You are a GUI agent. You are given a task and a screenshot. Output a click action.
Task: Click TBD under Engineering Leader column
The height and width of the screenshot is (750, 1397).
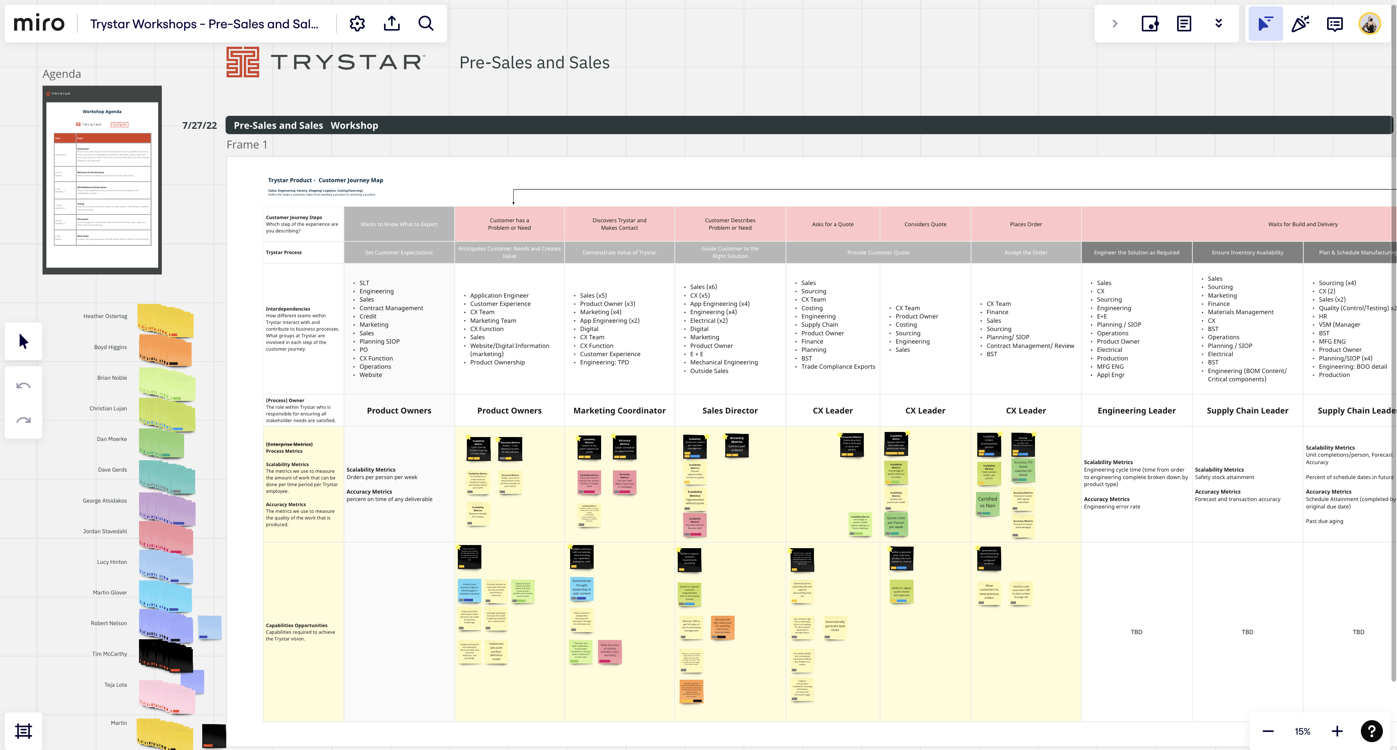[1136, 632]
